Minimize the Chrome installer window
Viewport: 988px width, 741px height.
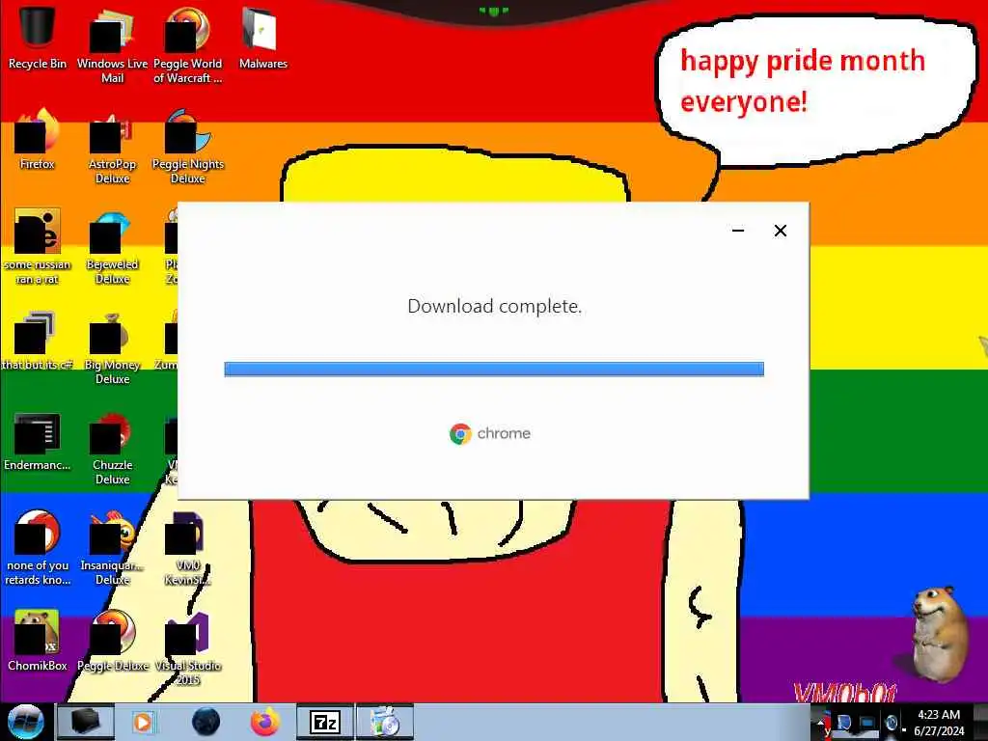tap(738, 231)
